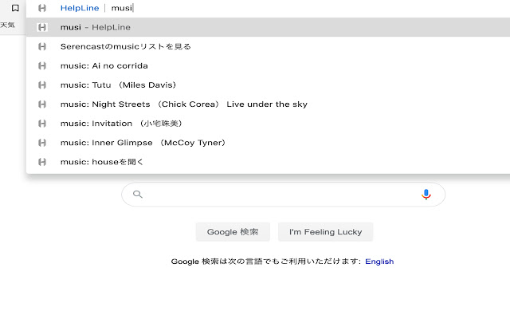Click the Google search input box
The width and height of the screenshot is (510, 319).
pyautogui.click(x=283, y=195)
